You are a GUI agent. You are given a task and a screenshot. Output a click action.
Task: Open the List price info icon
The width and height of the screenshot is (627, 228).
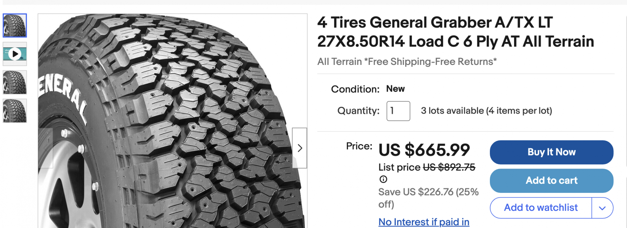pyautogui.click(x=383, y=180)
